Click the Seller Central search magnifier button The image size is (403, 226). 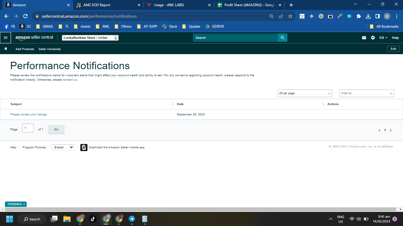(282, 38)
